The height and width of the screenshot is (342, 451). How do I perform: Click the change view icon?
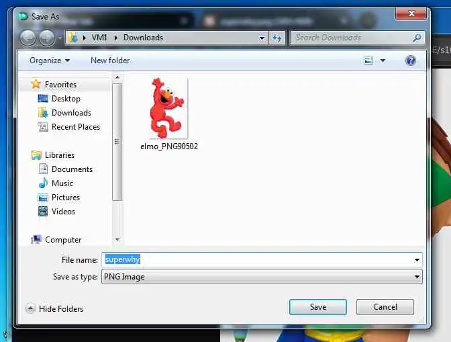click(x=368, y=60)
